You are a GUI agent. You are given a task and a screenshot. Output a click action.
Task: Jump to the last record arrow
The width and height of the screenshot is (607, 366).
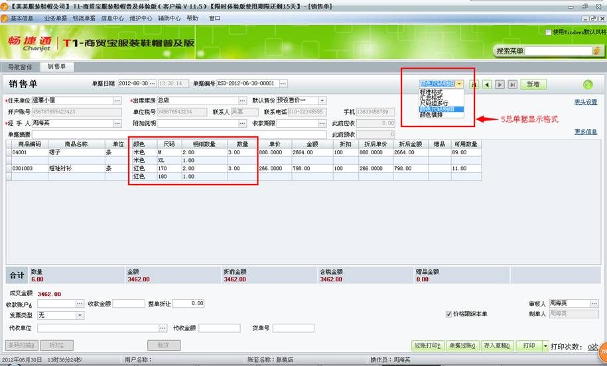(512, 85)
